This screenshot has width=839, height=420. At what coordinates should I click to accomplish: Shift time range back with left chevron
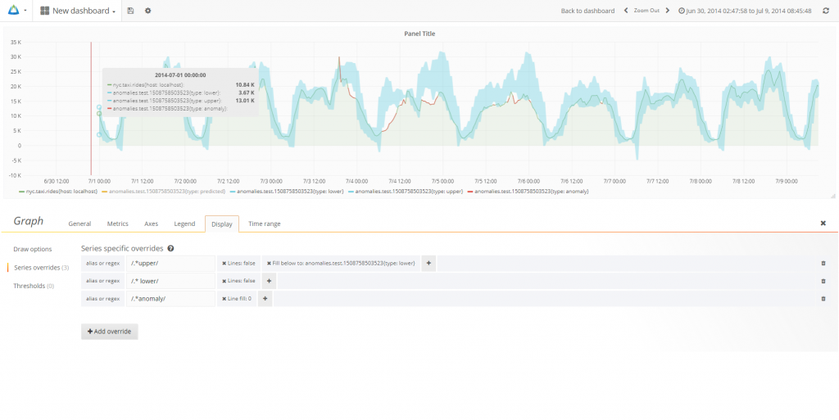(626, 11)
